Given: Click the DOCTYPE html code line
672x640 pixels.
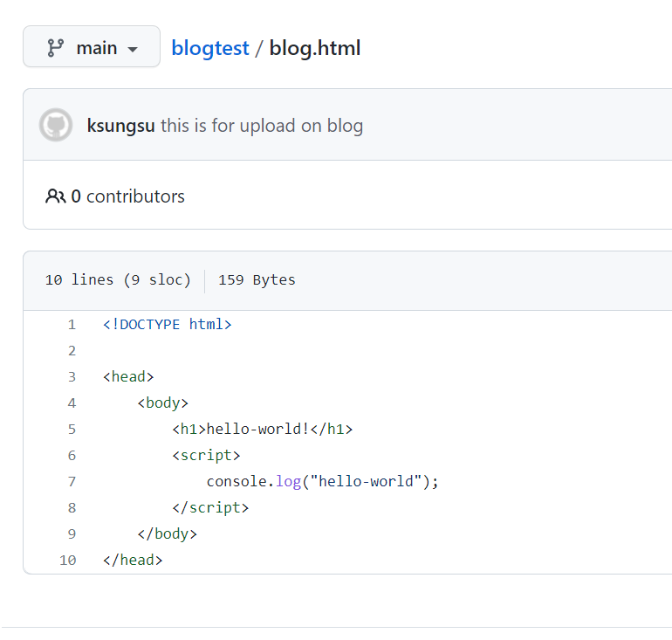Looking at the screenshot, I should 167,325.
